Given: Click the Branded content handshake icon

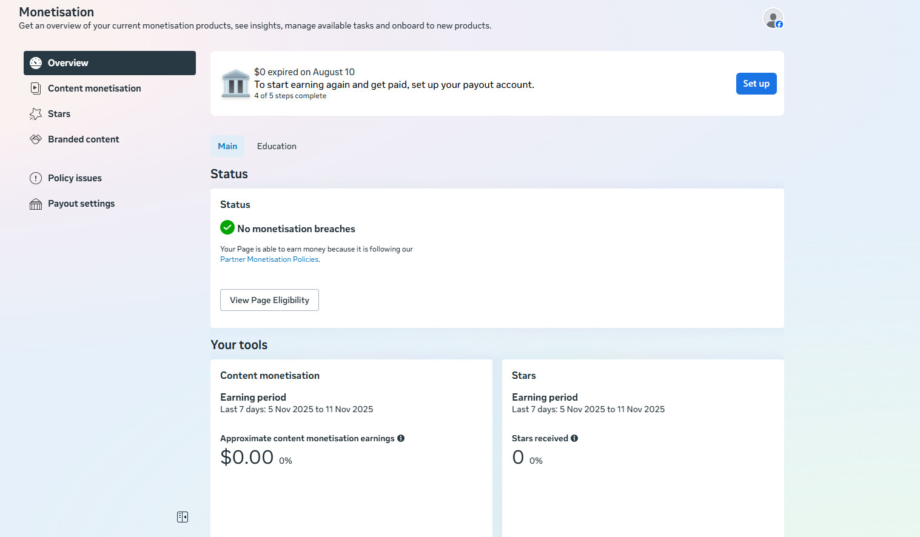Looking at the screenshot, I should coord(36,139).
